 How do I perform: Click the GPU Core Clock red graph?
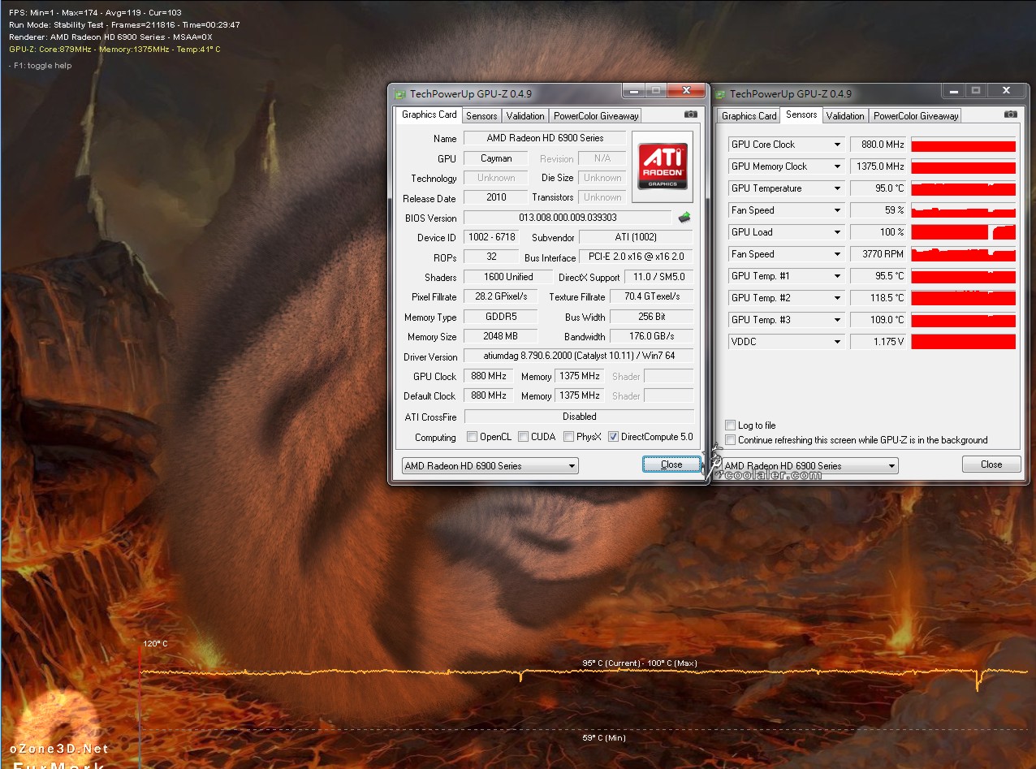963,145
